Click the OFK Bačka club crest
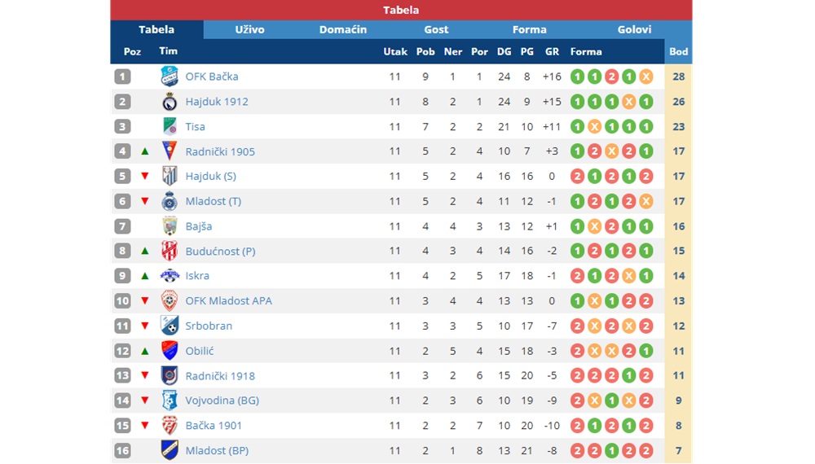This screenshot has width=815, height=464. (x=170, y=77)
